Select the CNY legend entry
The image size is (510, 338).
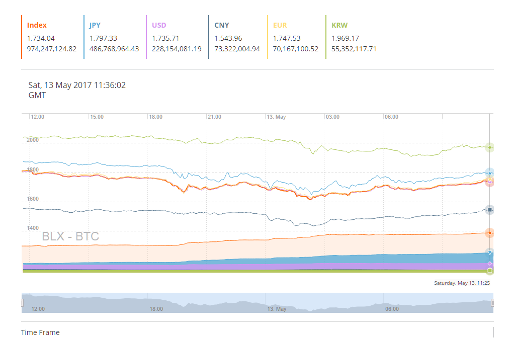221,25
